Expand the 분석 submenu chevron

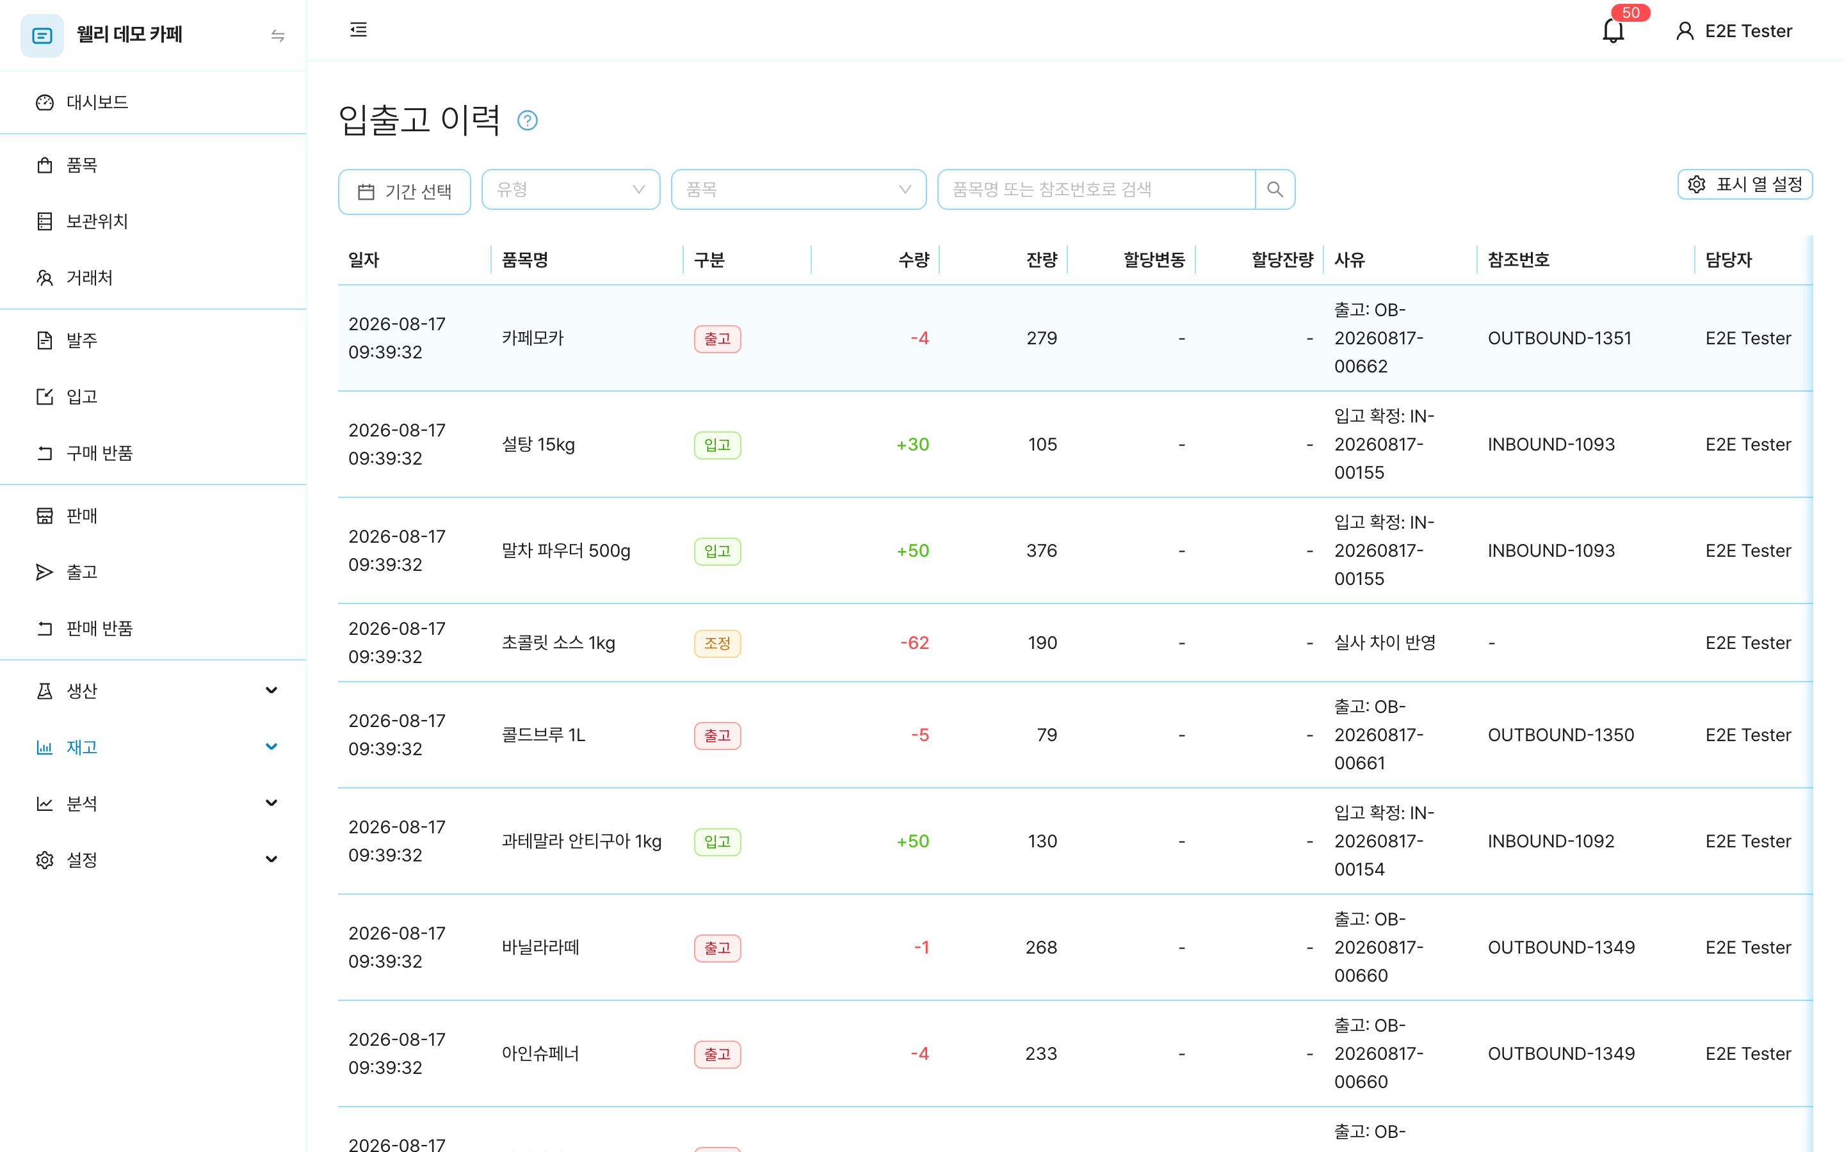point(271,803)
